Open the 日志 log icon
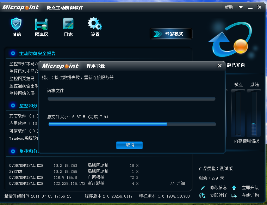Screen dimensions: 267x205 (68, 24)
